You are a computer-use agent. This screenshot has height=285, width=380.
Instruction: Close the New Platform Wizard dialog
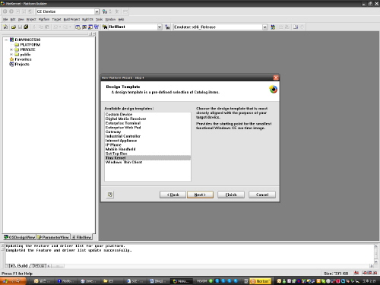(x=276, y=78)
